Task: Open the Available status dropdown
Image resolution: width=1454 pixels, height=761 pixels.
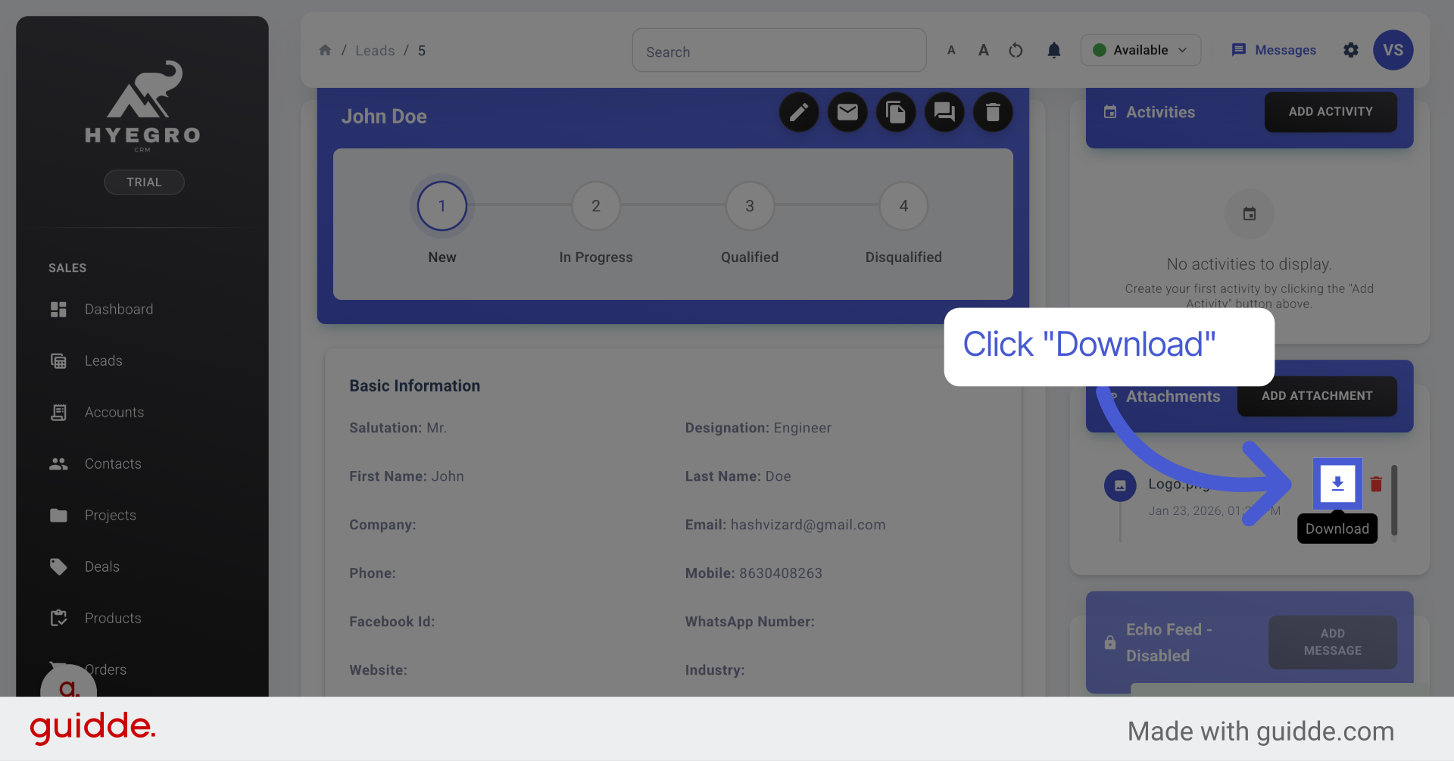Action: point(1140,50)
